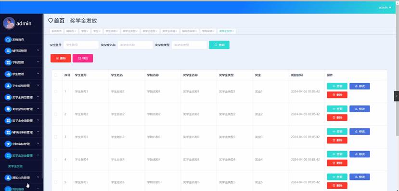Select the active 奖学金发放 tab
This screenshot has height=191, width=399.
coord(227,31)
